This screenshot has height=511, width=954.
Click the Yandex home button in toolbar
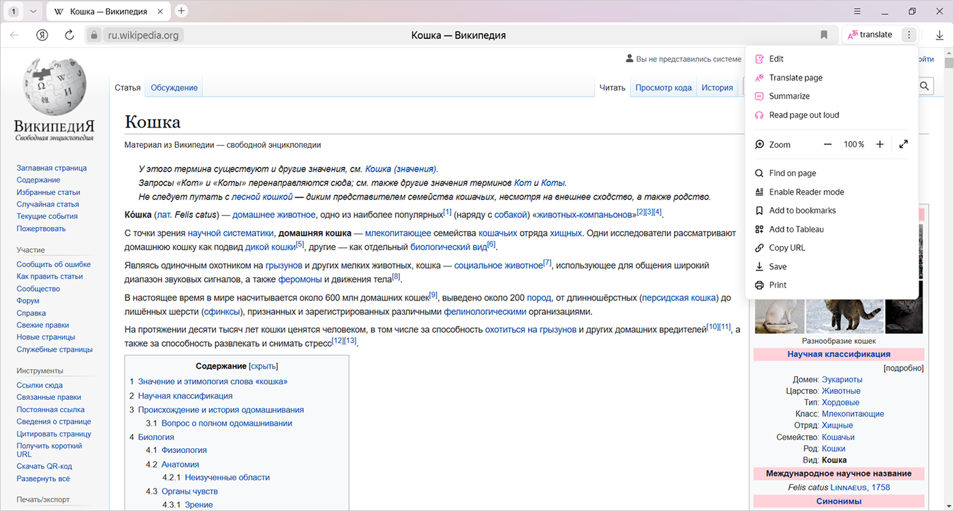coord(42,35)
